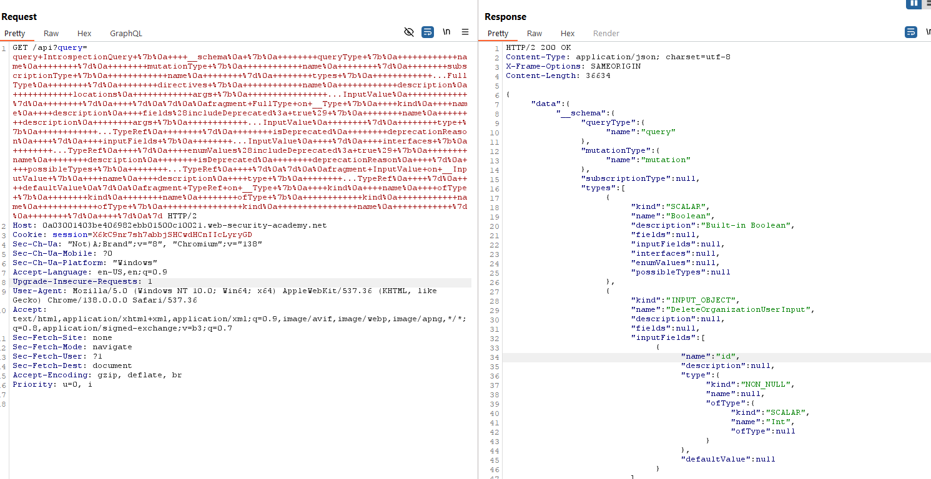Toggle word wrap in the Request panel
This screenshot has height=479, width=931.
click(428, 32)
